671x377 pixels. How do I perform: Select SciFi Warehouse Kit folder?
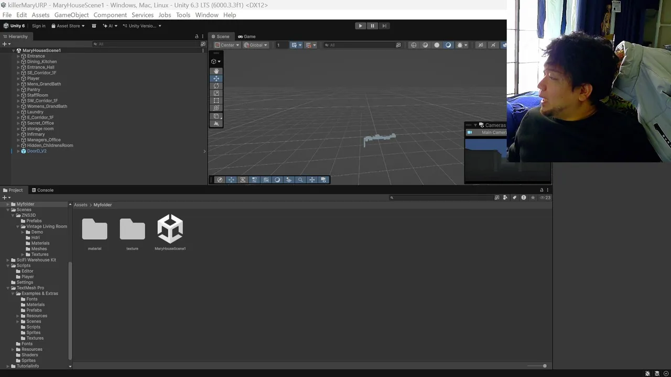click(36, 260)
